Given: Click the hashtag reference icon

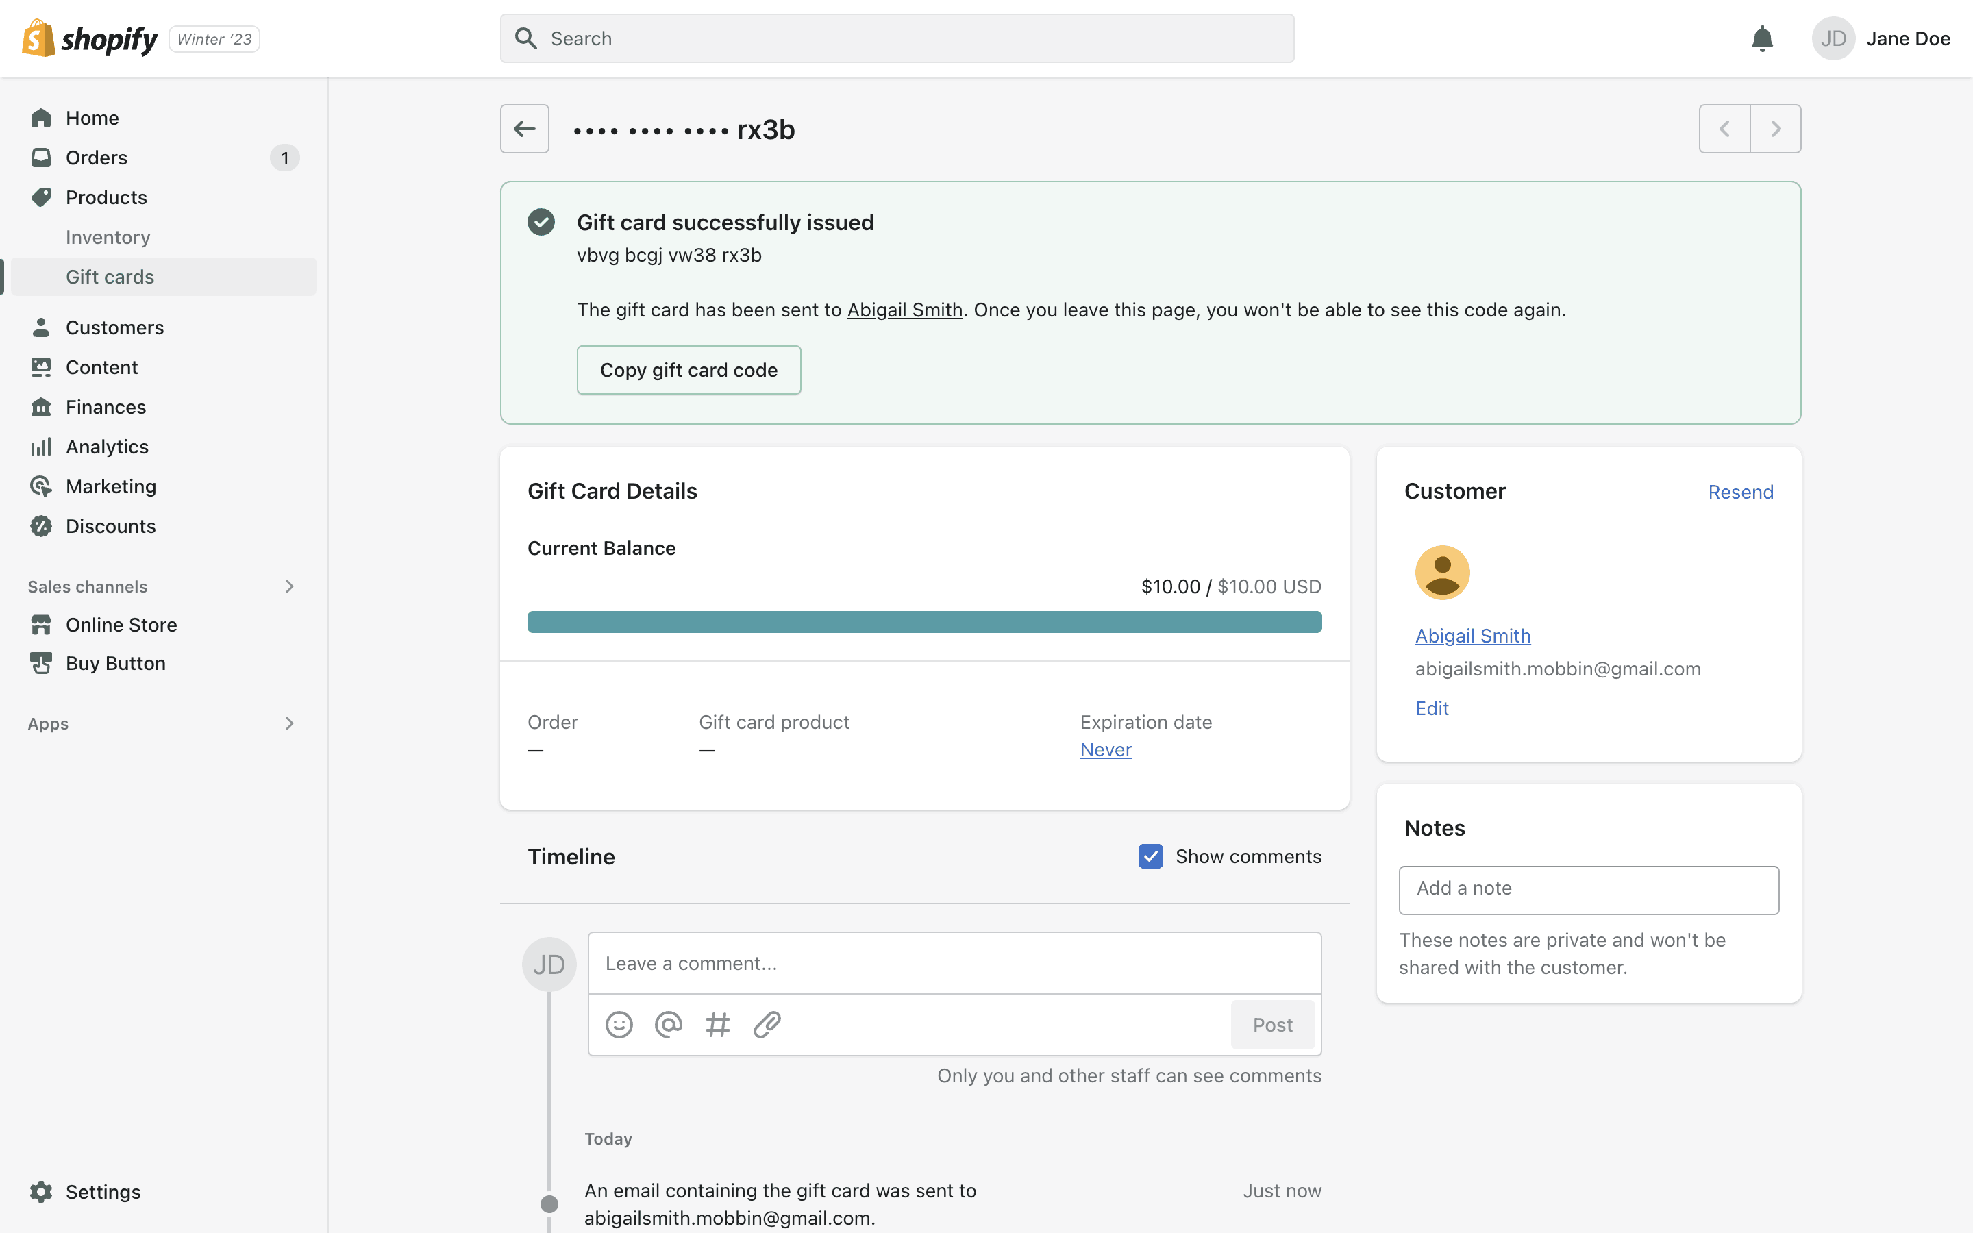Looking at the screenshot, I should pyautogui.click(x=717, y=1024).
